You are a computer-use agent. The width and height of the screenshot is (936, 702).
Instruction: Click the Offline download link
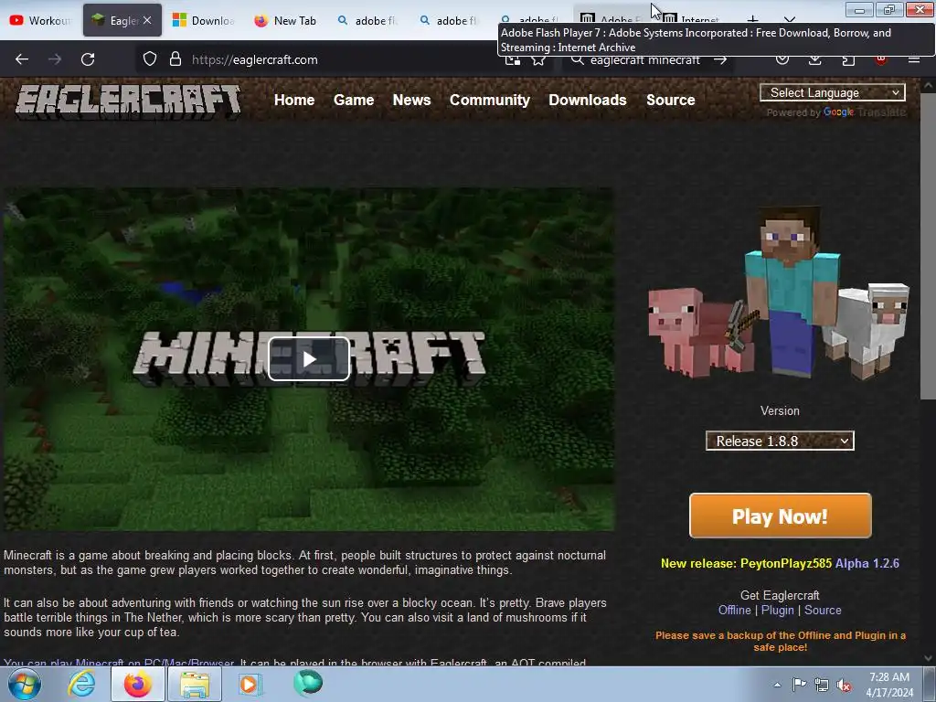point(735,610)
